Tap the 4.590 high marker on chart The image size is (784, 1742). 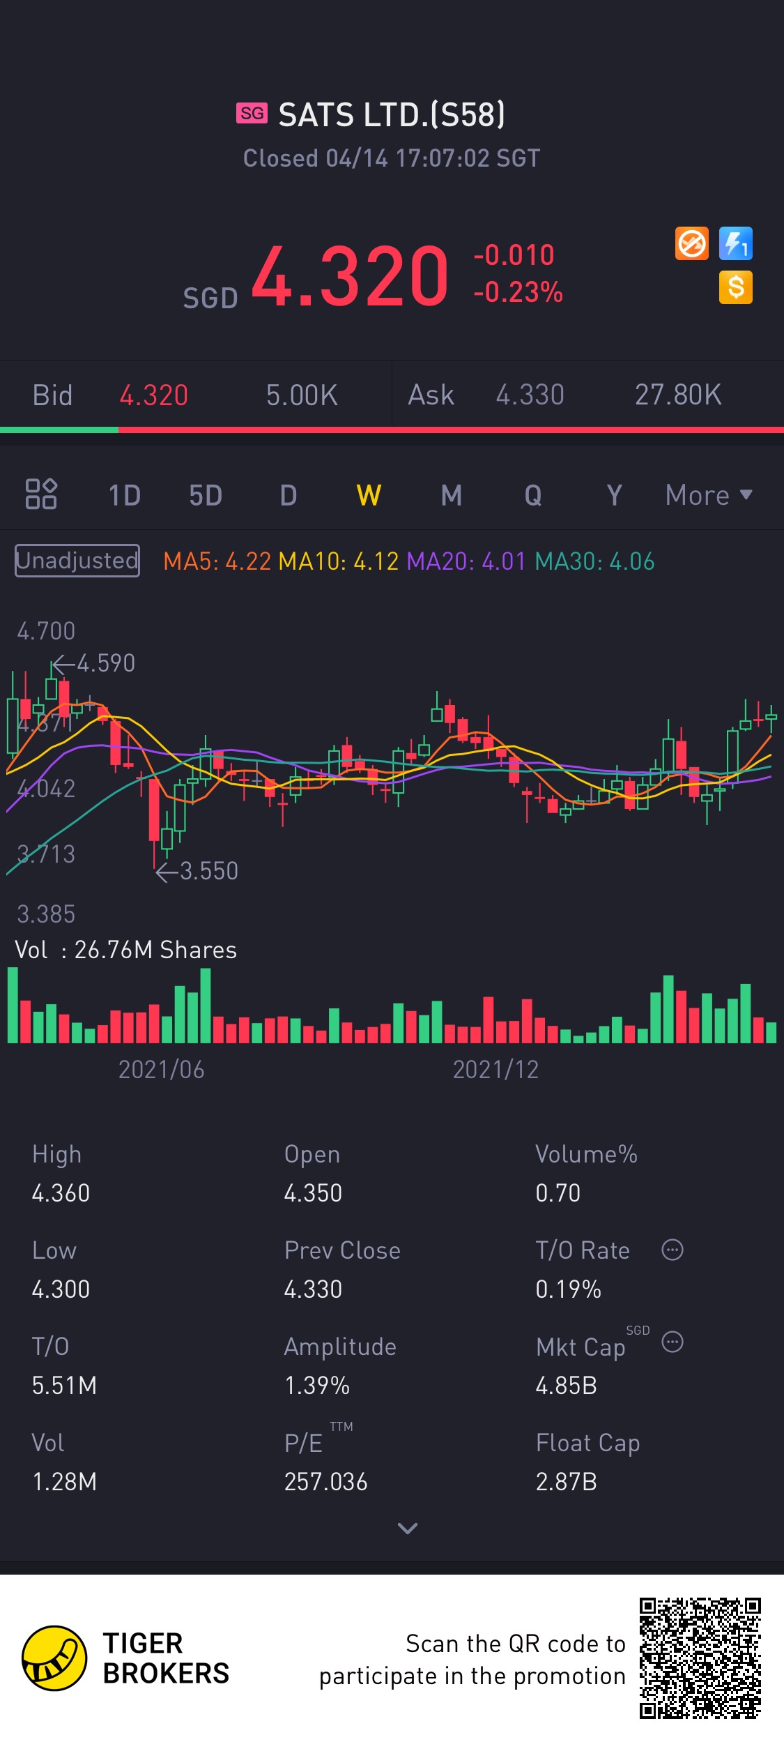tap(93, 663)
